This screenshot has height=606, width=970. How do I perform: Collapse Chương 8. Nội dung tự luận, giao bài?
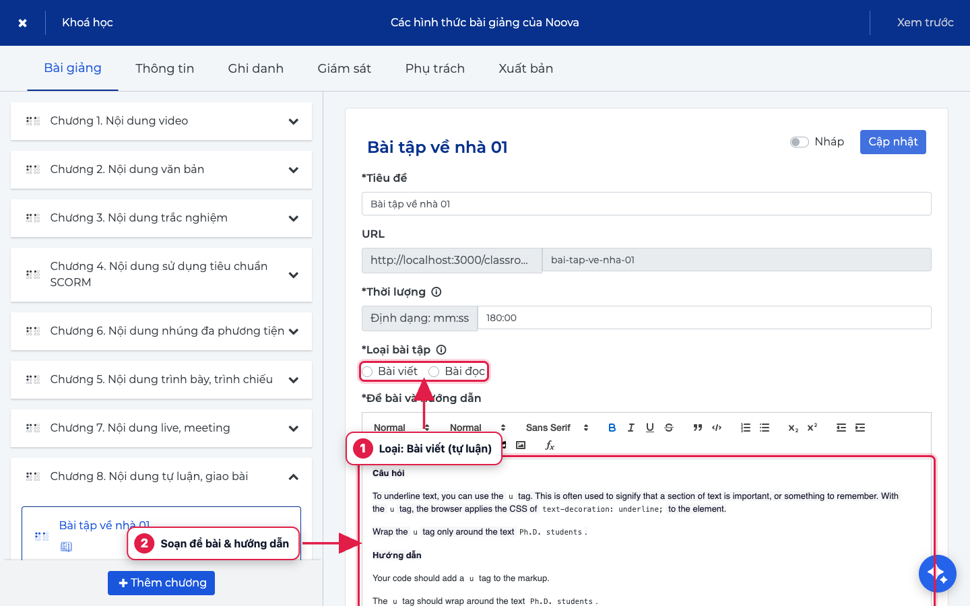294,477
